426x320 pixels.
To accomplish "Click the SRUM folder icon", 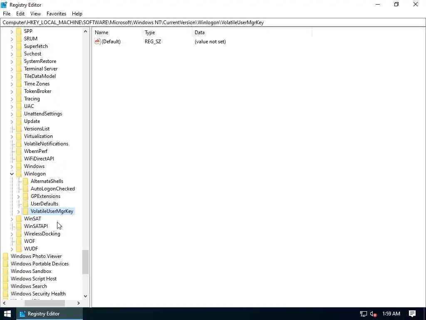I will coord(19,39).
